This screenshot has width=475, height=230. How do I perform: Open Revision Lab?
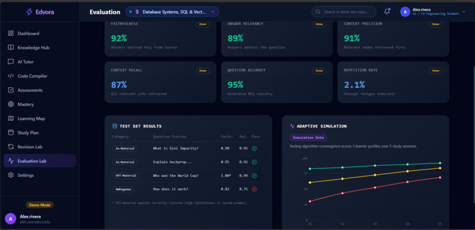click(39, 146)
